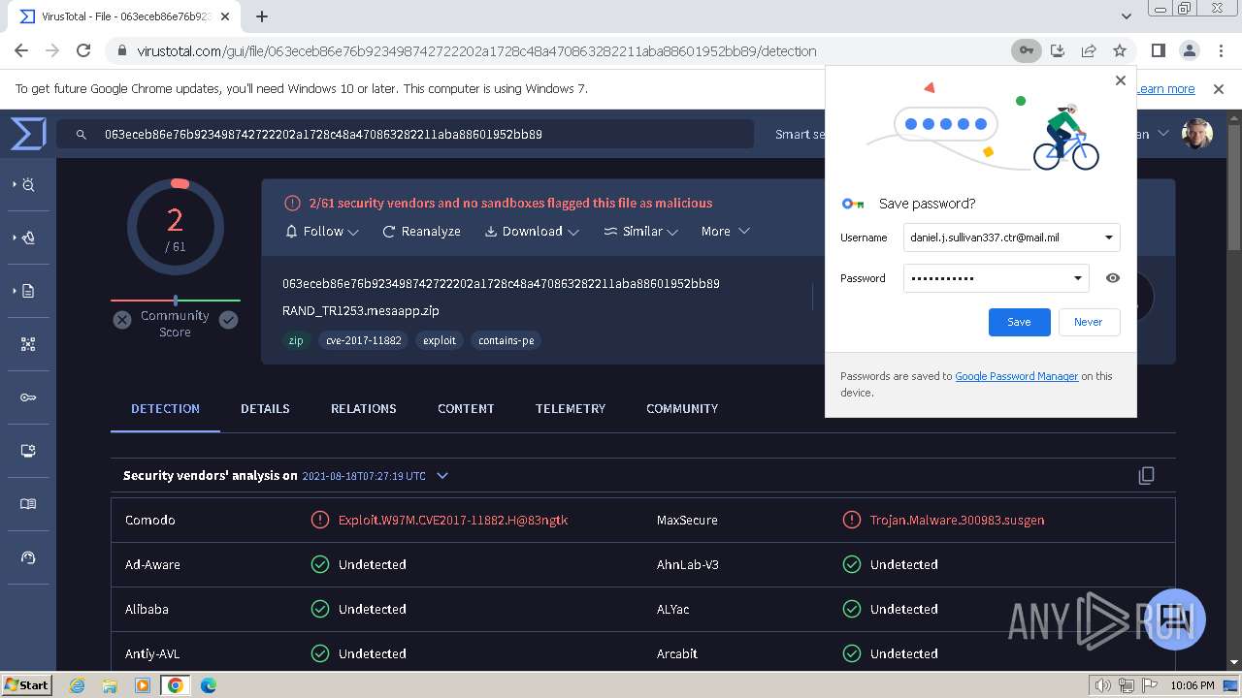Click the VirusTotal hash search field

point(405,135)
